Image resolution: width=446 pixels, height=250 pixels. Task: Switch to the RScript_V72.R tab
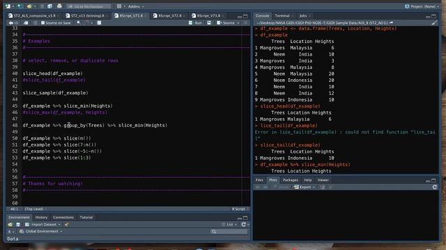pyautogui.click(x=169, y=16)
